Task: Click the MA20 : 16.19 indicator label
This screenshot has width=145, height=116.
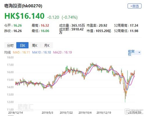Action: coord(62,52)
